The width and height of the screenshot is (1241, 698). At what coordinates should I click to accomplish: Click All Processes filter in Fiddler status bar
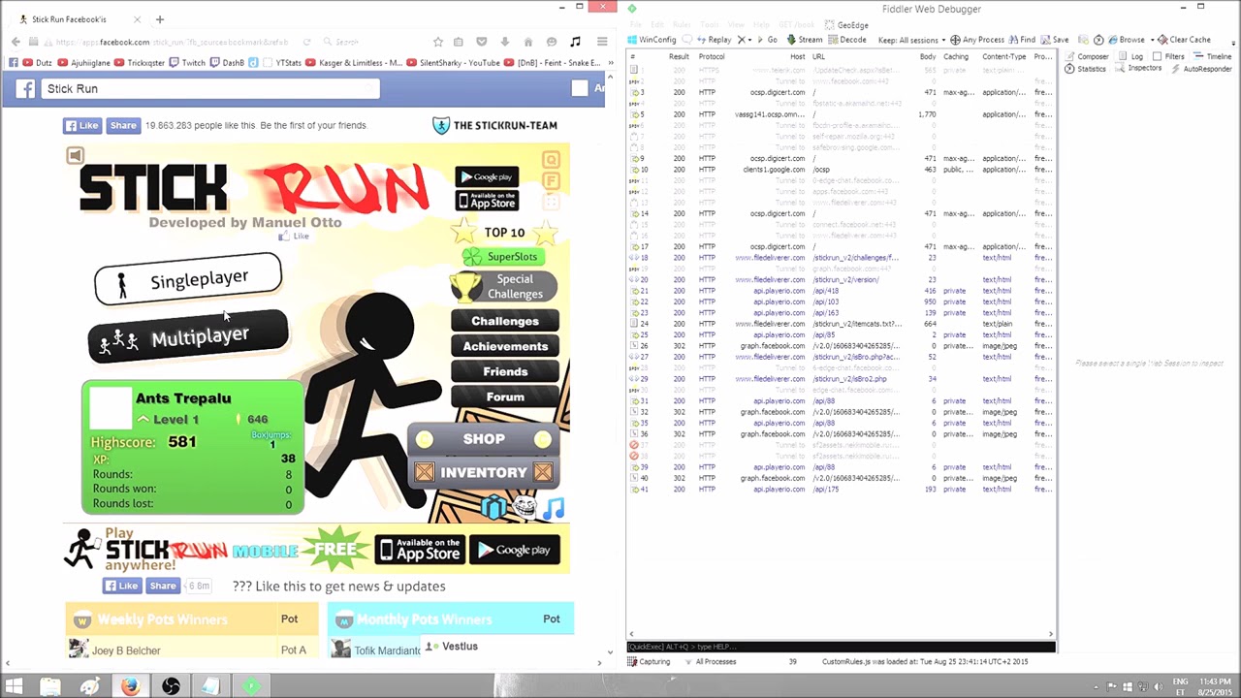point(710,661)
